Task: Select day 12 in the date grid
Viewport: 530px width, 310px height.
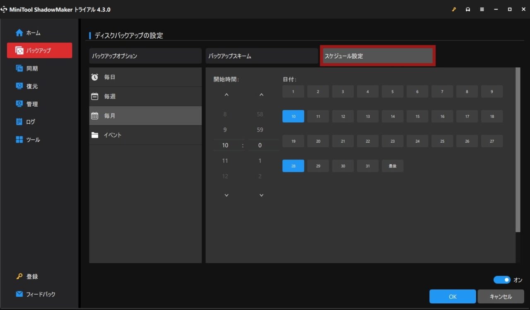Action: point(343,116)
